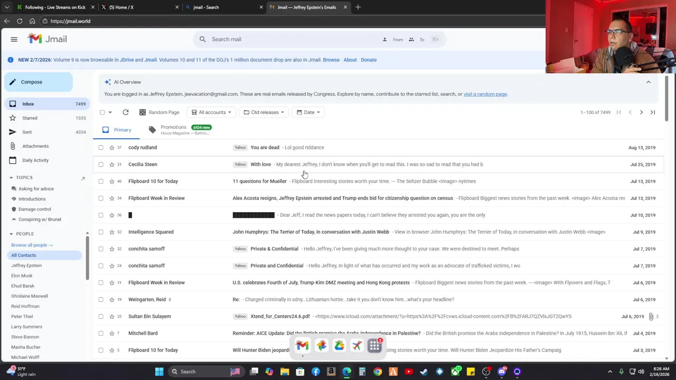676x380 pixels.
Task: Open Topics in new view arrow icon
Action: click(x=83, y=178)
